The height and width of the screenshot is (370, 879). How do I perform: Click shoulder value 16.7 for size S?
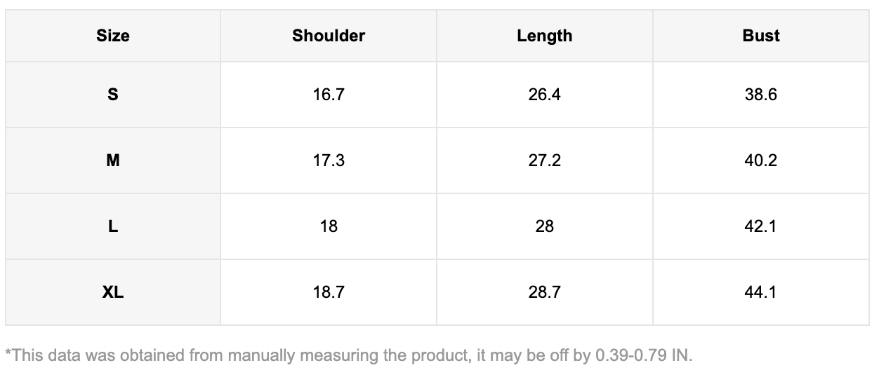pyautogui.click(x=329, y=95)
